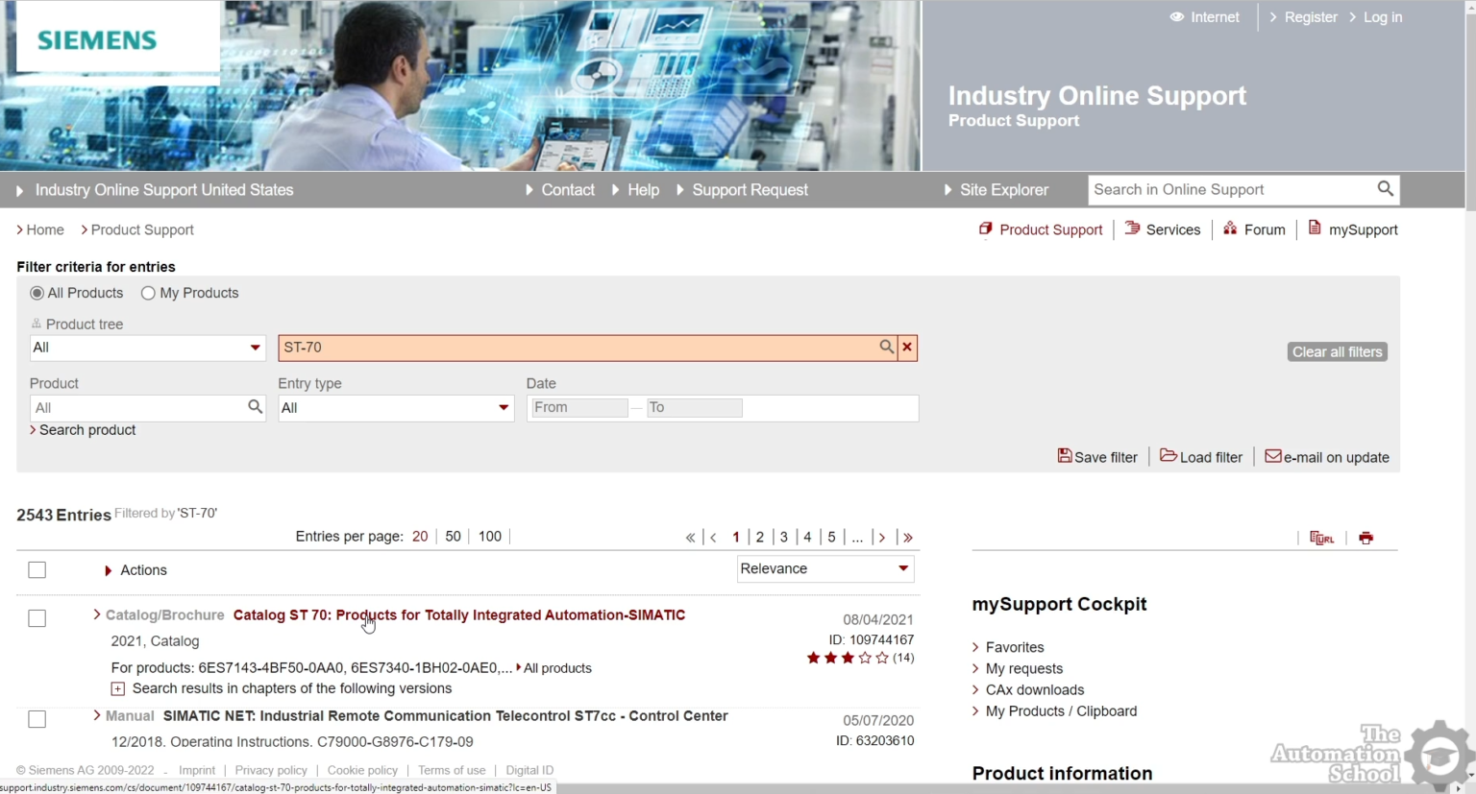1476x794 pixels.
Task: Click the magnifier icon in Online Support search
Action: 1385,189
